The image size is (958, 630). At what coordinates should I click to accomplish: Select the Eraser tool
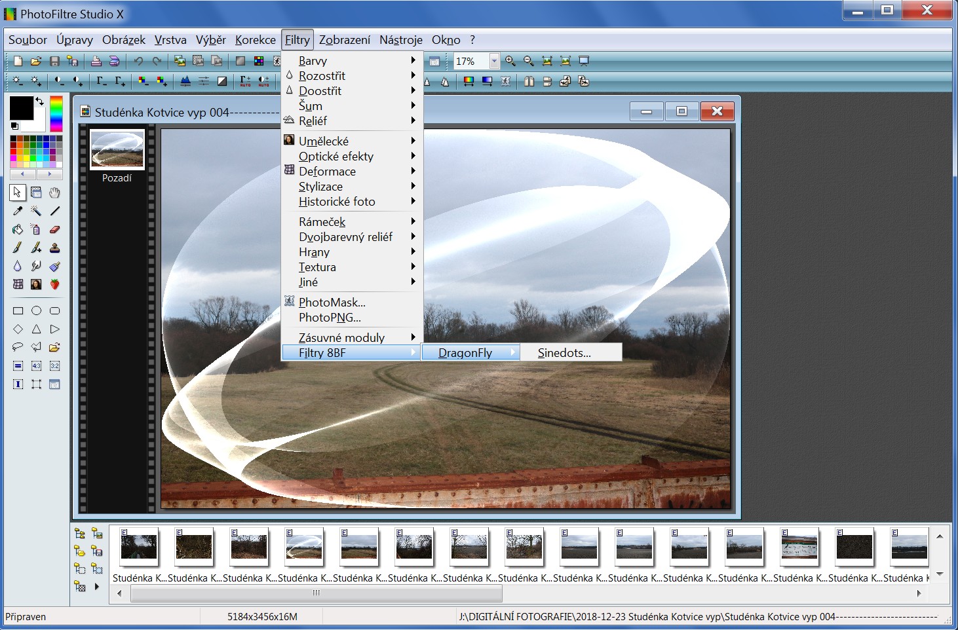54,229
